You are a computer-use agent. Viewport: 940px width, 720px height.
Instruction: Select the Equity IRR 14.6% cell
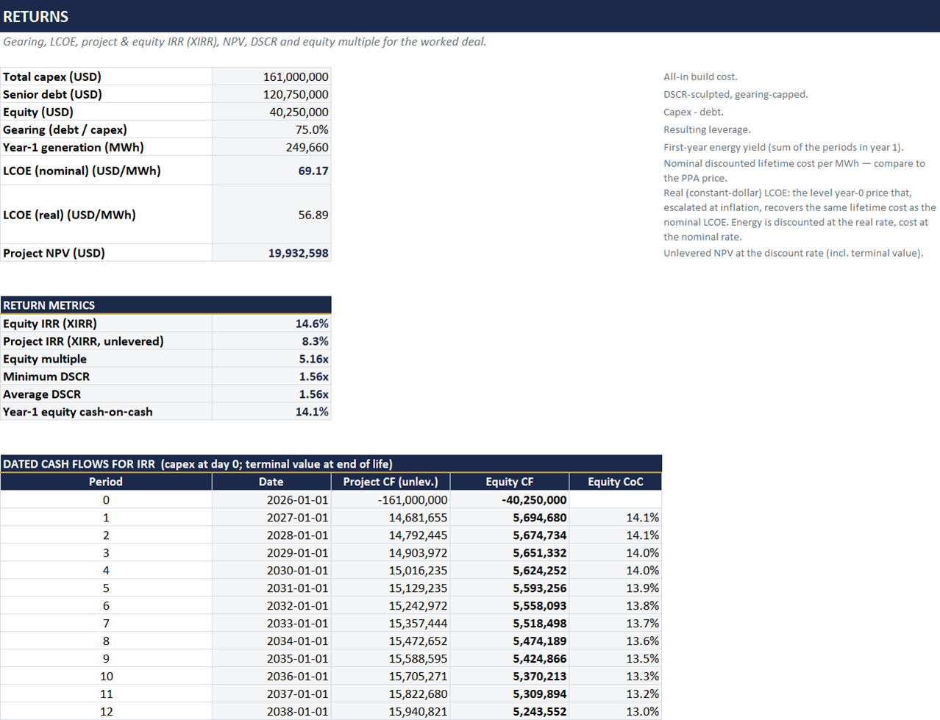point(271,324)
